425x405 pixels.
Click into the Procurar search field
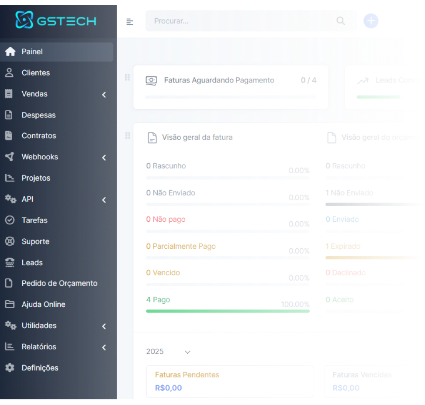[x=240, y=21]
